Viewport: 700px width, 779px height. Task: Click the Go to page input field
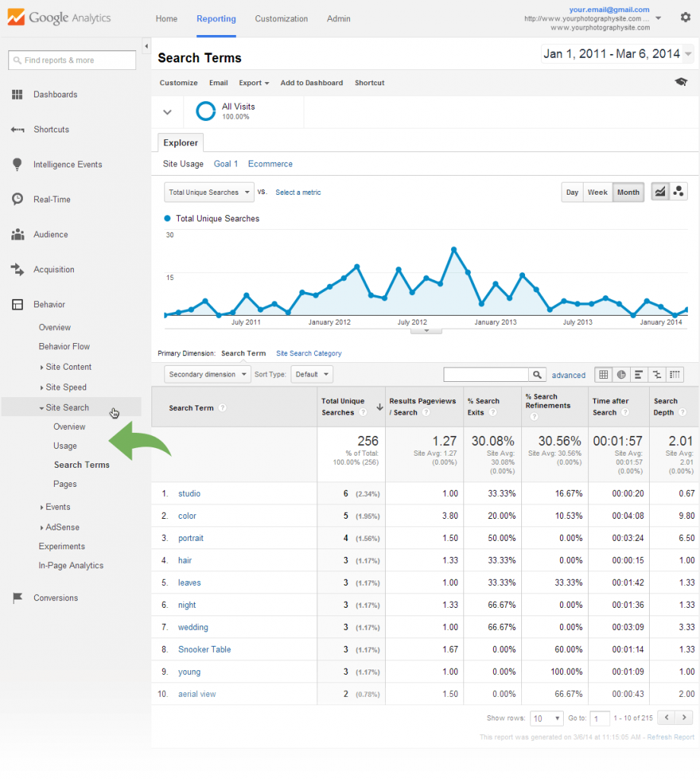tap(600, 717)
